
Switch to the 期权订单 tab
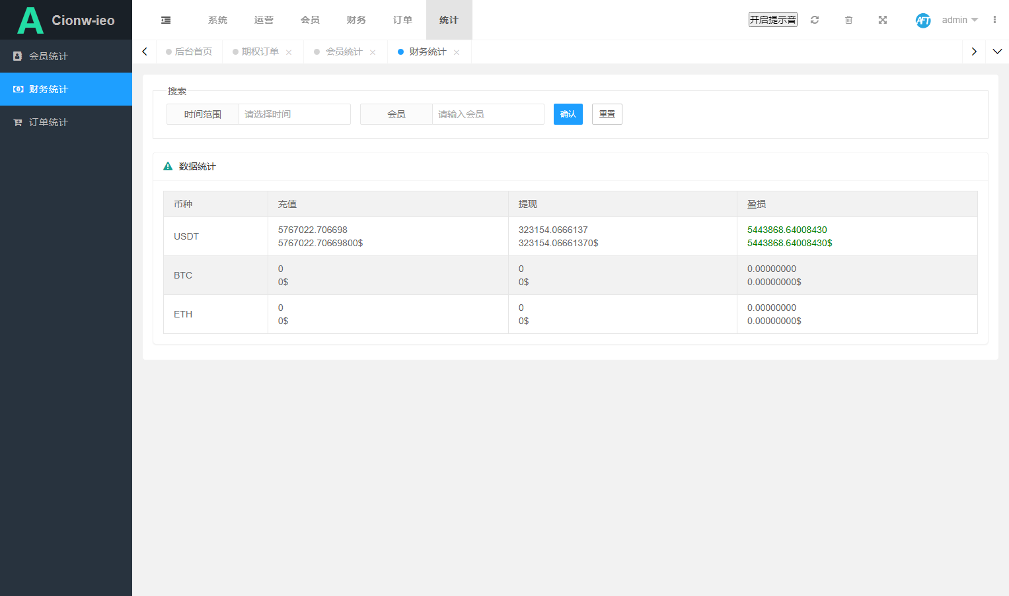(x=260, y=51)
